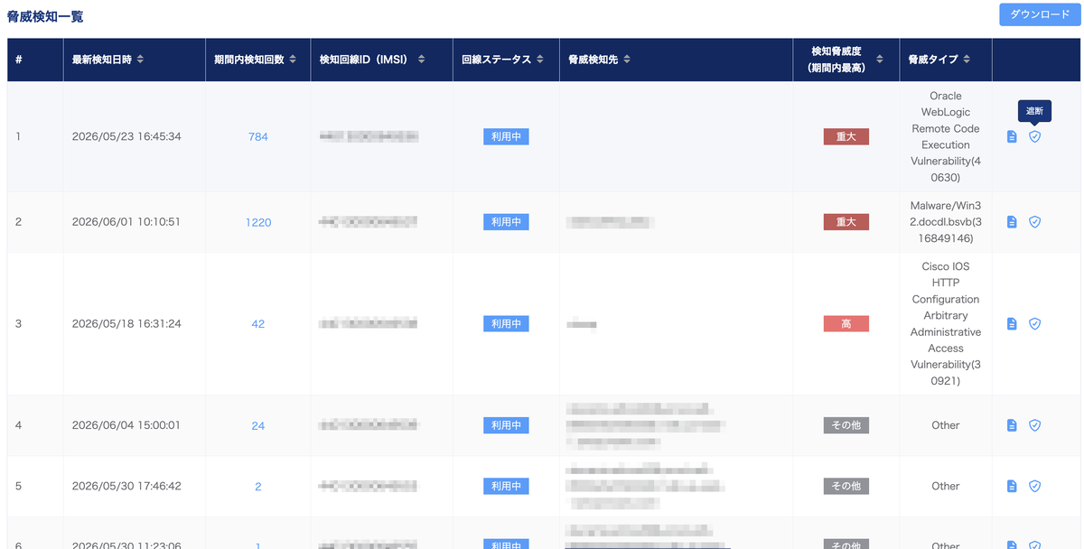Select the date 2026/05/18 16:31:24
1084x549 pixels.
[126, 324]
